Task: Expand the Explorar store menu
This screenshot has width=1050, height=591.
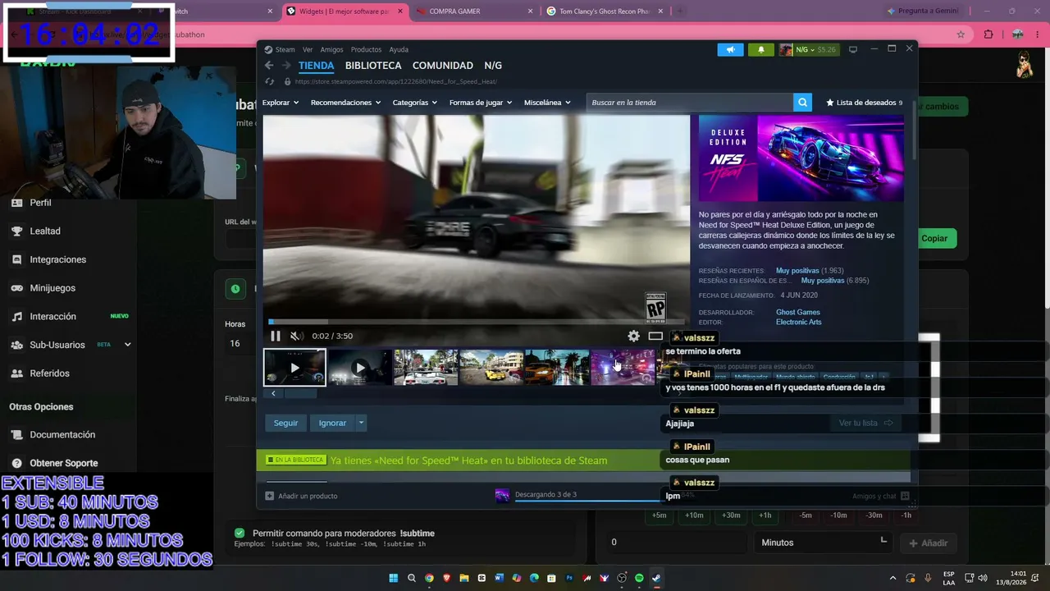Action: click(x=281, y=103)
